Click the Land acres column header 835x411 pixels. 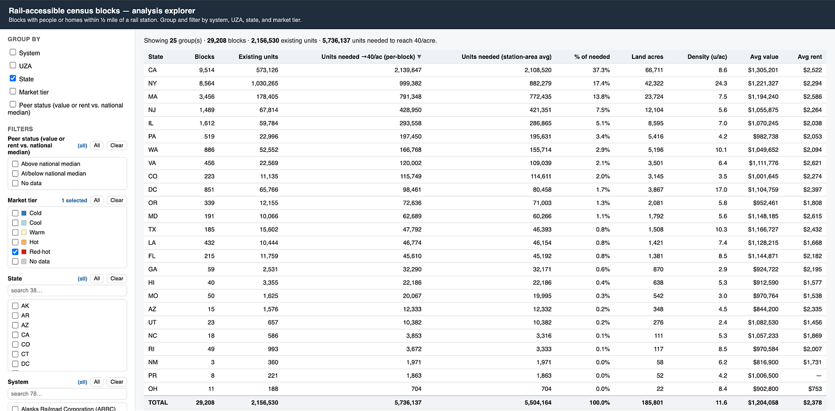coord(647,57)
